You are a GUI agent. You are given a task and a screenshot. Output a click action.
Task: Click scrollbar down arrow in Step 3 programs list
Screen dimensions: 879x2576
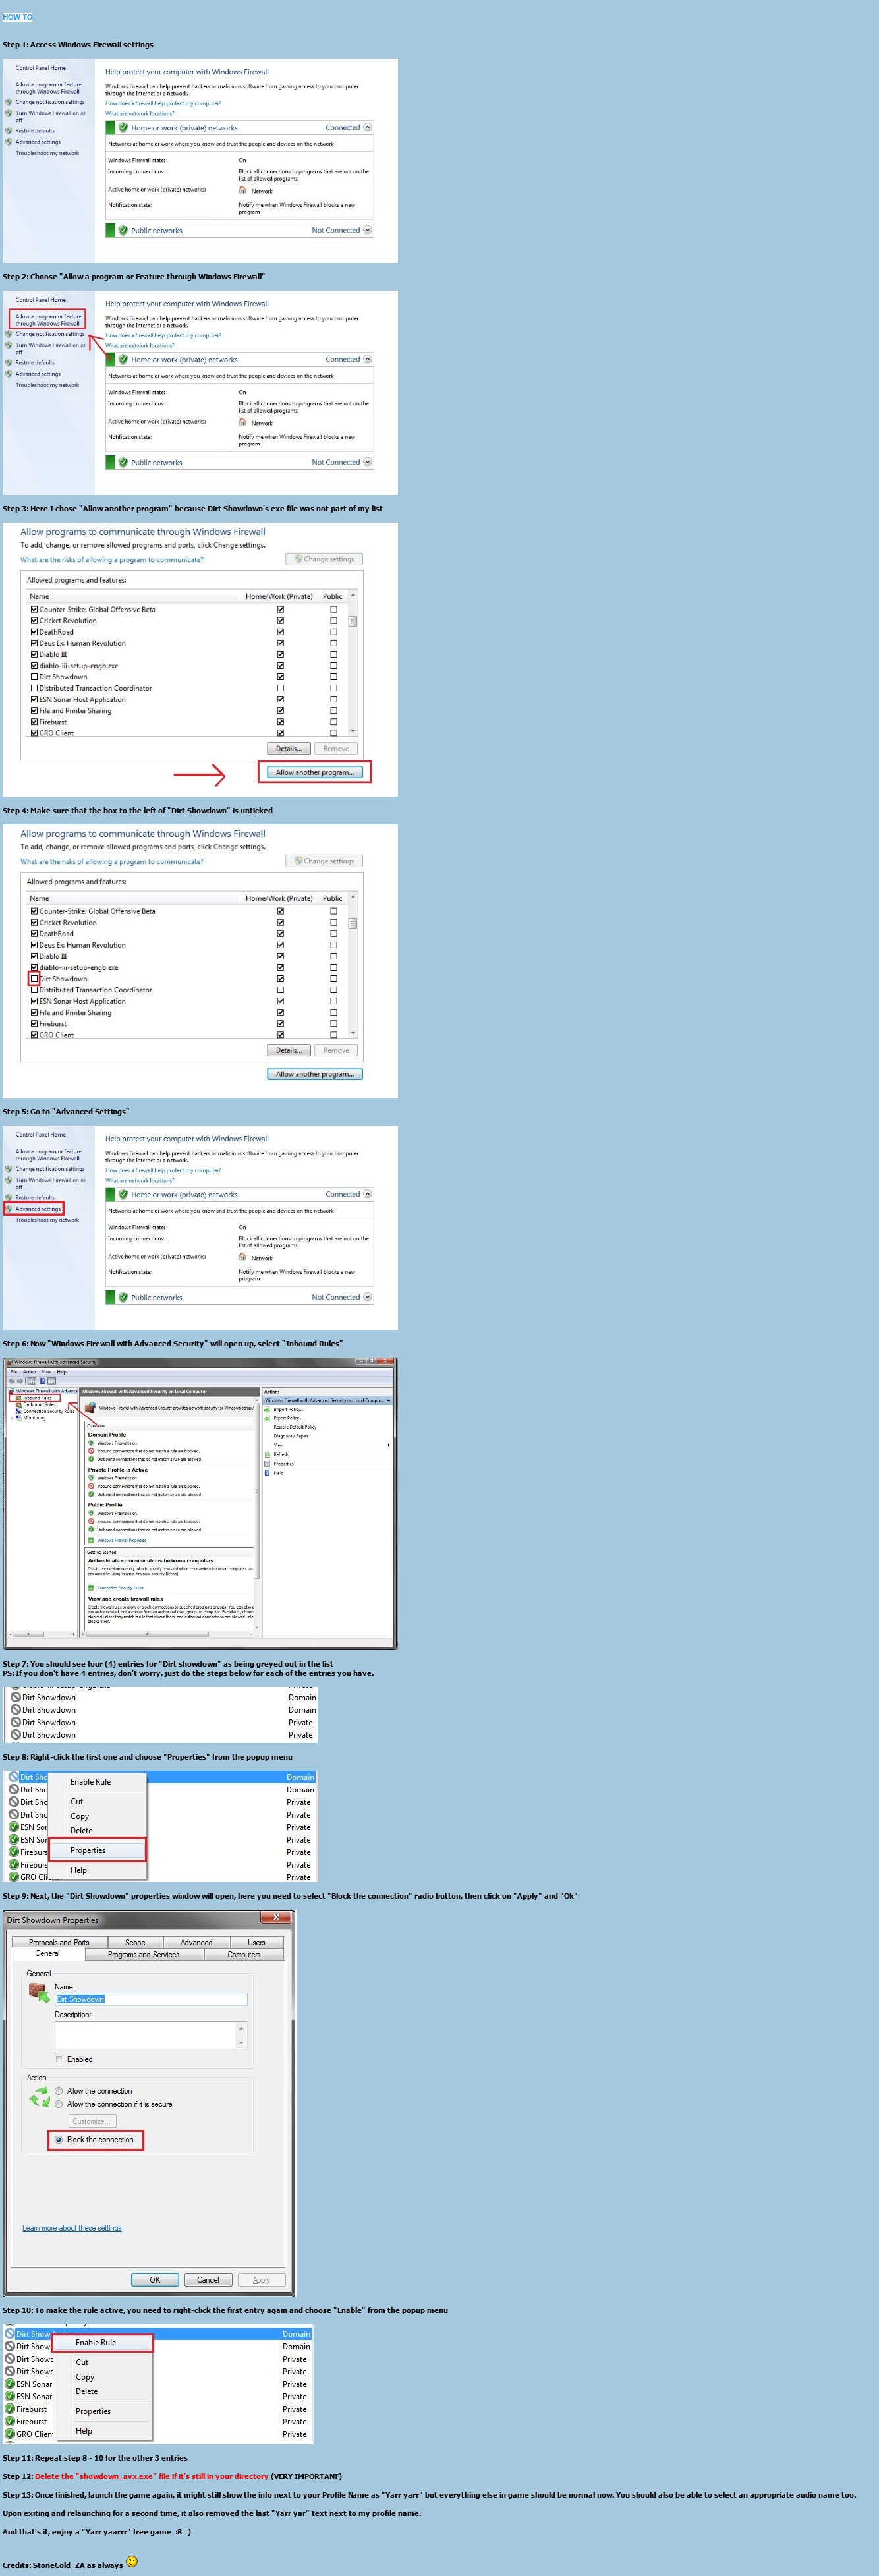point(353,731)
